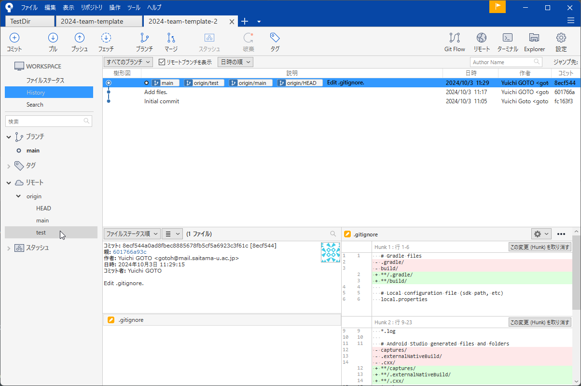Image resolution: width=581 pixels, height=386 pixels.
Task: Open Explorer from the toolbar
Action: (x=534, y=42)
